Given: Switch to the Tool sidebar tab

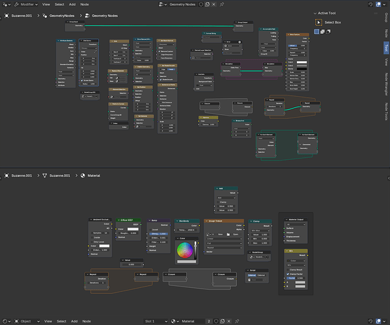Looking at the screenshot, I should point(386,47).
